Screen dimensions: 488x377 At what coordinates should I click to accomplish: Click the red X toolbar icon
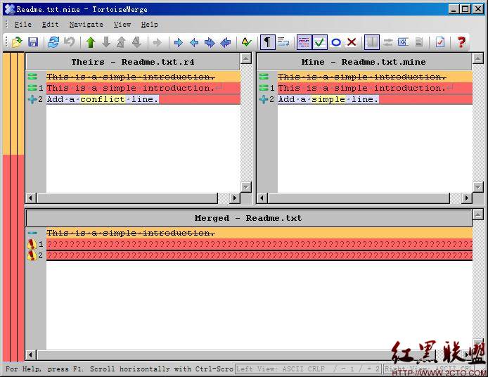click(352, 42)
